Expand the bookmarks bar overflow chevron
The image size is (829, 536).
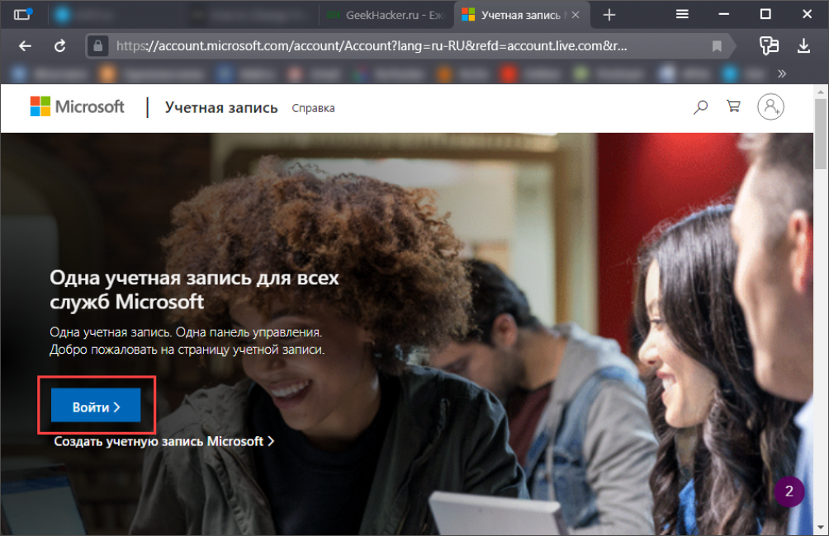(x=780, y=74)
